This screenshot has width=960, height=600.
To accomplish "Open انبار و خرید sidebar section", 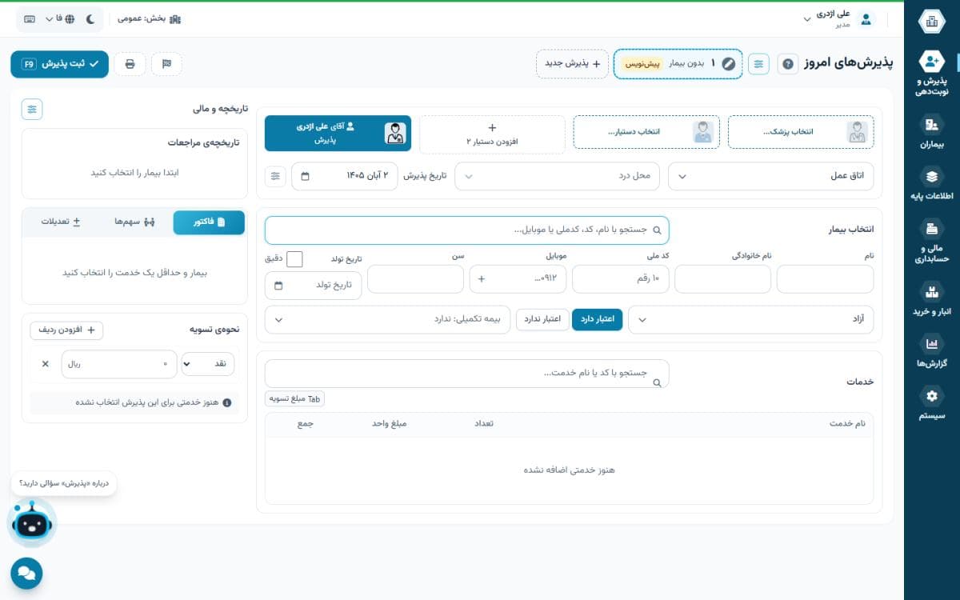I will (x=931, y=299).
